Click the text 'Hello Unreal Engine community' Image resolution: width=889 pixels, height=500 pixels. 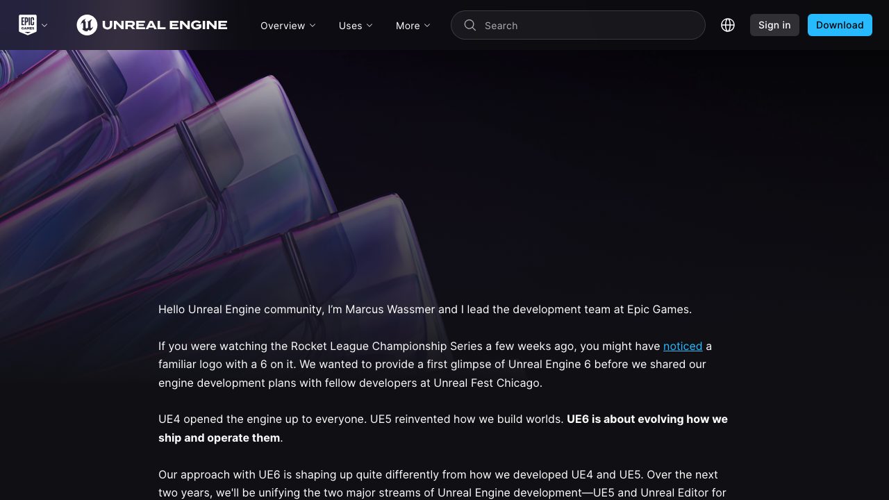240,309
